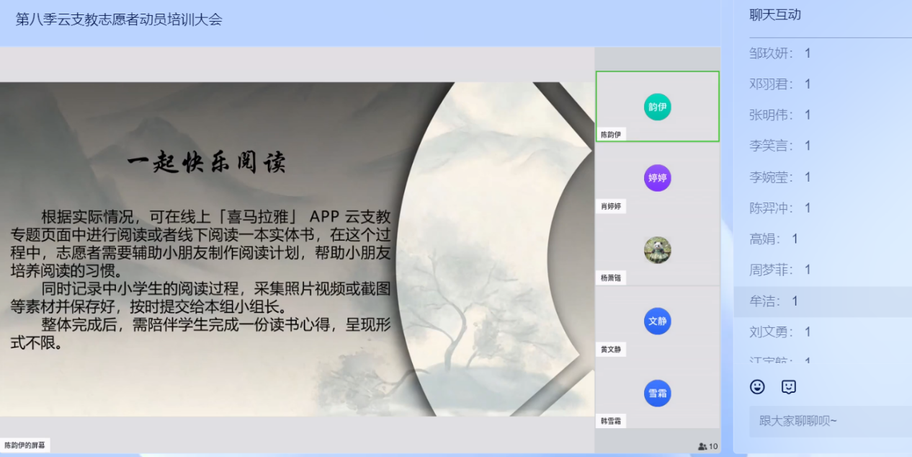Click 杨萧锴's panda photo avatar
Viewport: 912px width, 457px height.
click(x=657, y=250)
